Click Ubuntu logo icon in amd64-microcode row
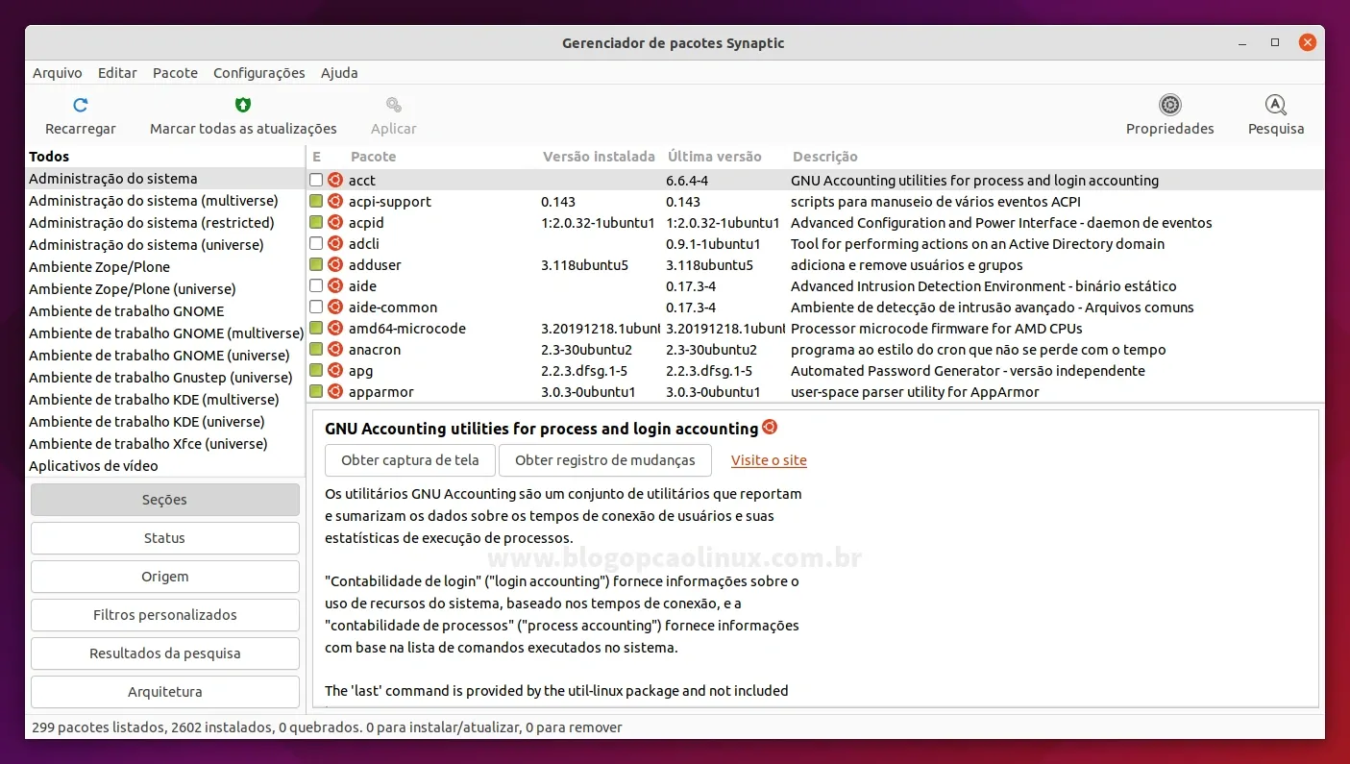The width and height of the screenshot is (1350, 764). tap(335, 328)
